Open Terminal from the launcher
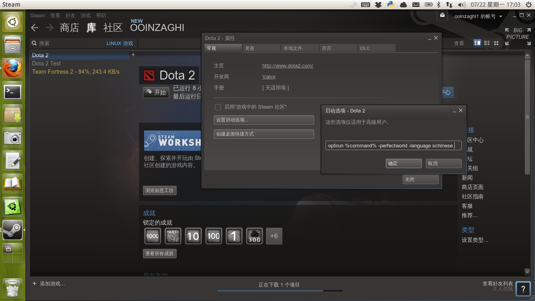This screenshot has width=535, height=301. pyautogui.click(x=13, y=92)
